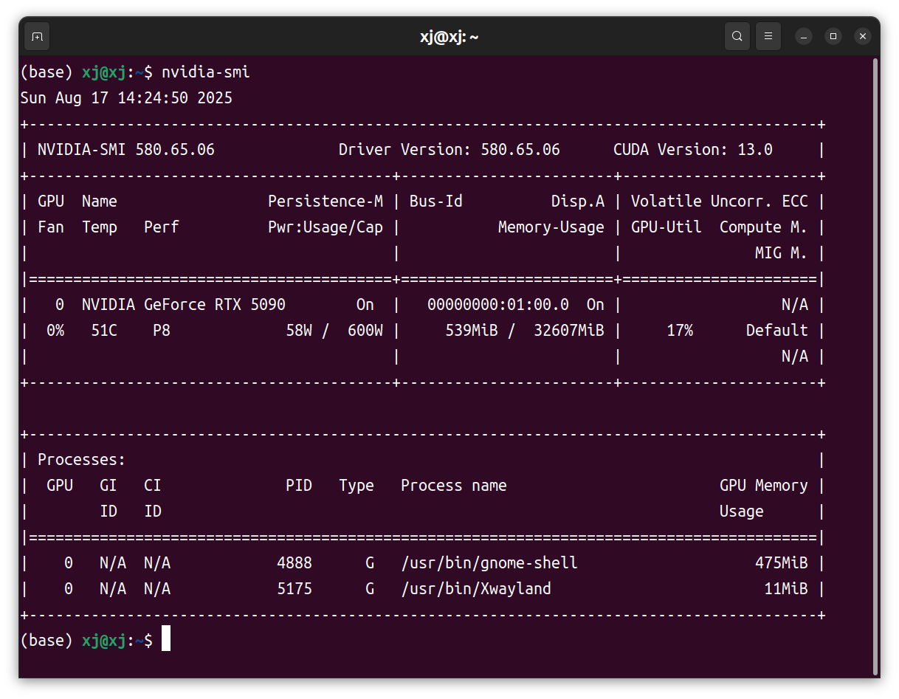Click NVIDIA-SMI 580.65.06 text
Screen dimensions: 899x699
click(126, 150)
